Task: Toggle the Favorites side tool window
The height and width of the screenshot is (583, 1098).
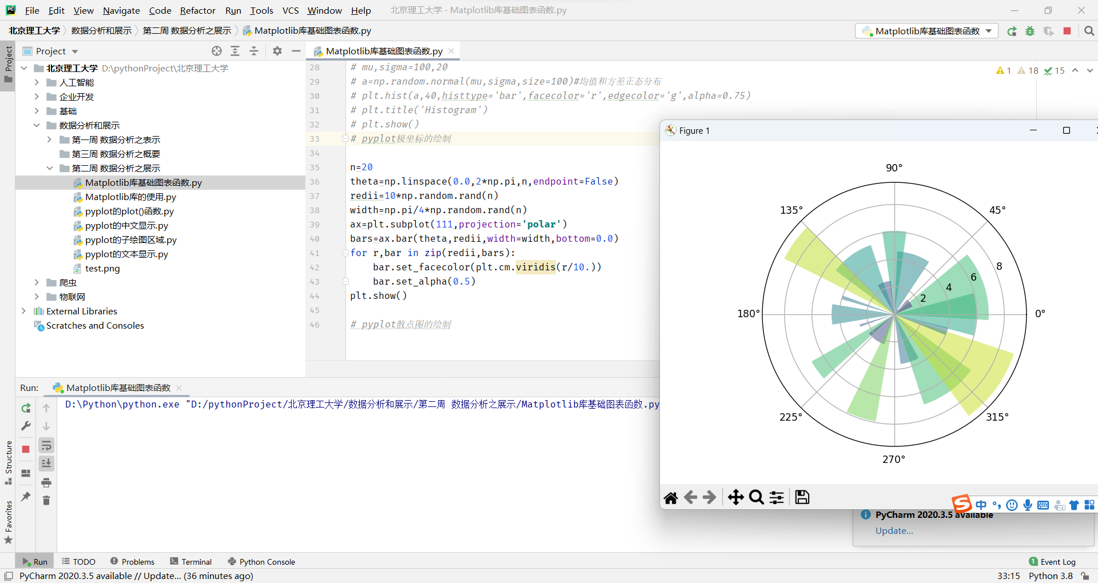Action: pos(8,522)
